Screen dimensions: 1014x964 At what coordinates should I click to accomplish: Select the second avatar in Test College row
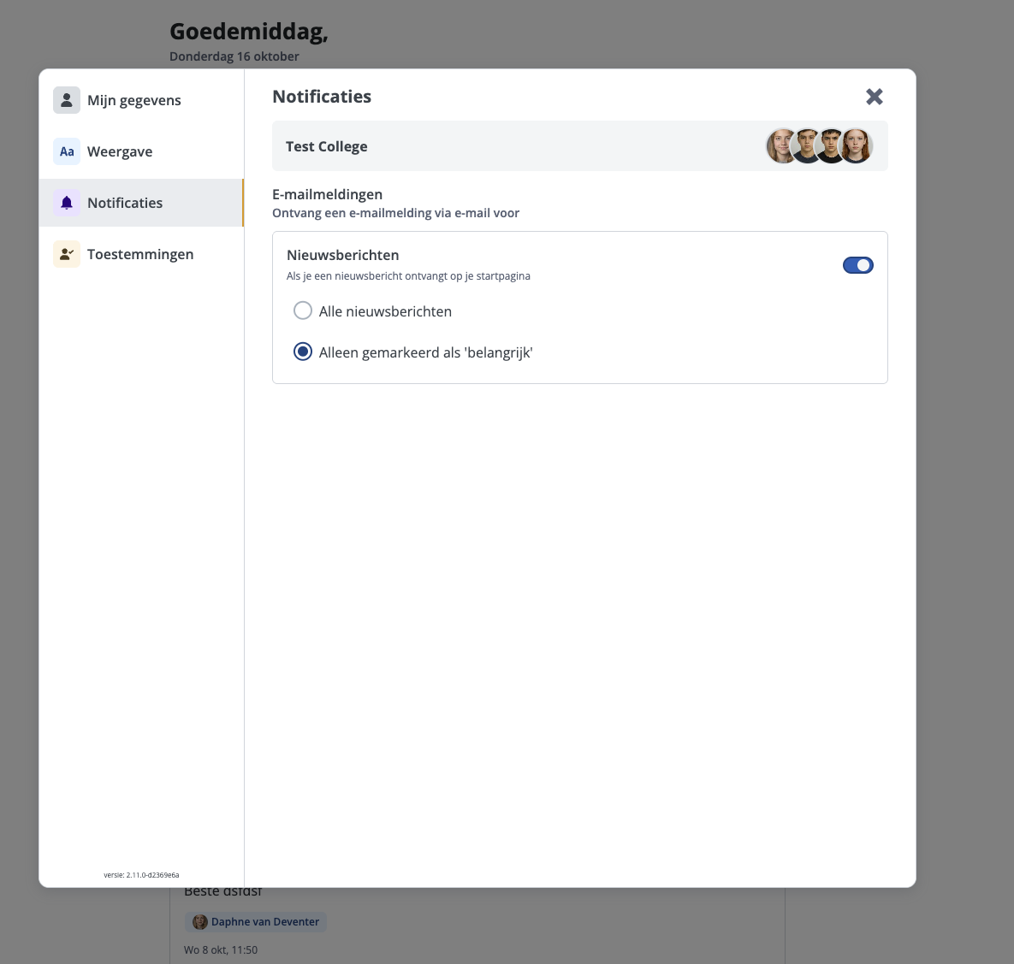pyautogui.click(x=805, y=146)
